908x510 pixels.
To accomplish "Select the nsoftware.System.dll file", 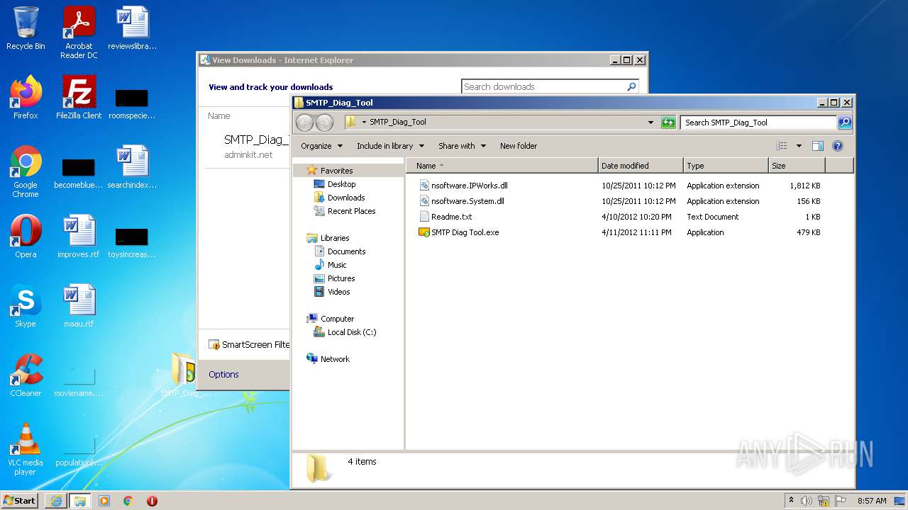I will point(467,201).
